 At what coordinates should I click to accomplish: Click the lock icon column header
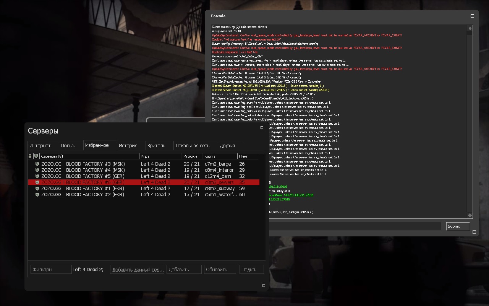30,156
